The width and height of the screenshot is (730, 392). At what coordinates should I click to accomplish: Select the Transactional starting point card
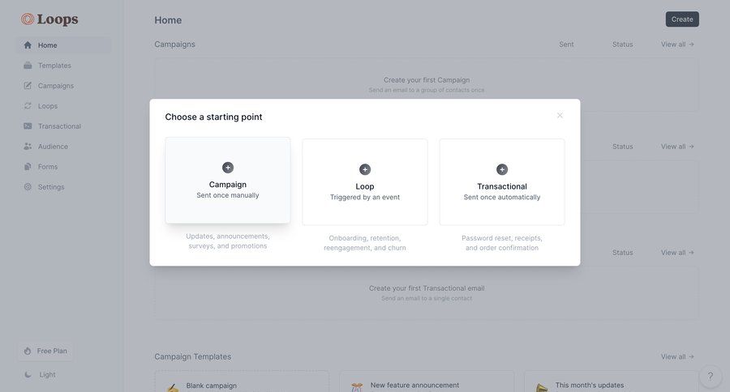[502, 181]
